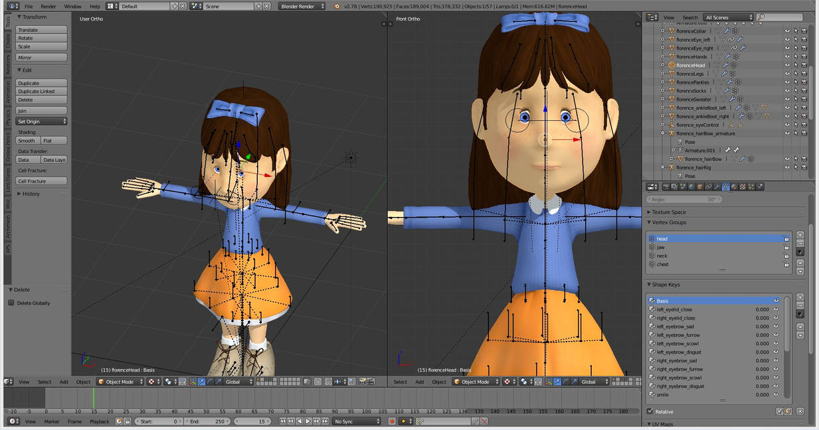819x430 pixels.
Task: Open the All Scenes outliner filter dropdown
Action: (x=729, y=17)
